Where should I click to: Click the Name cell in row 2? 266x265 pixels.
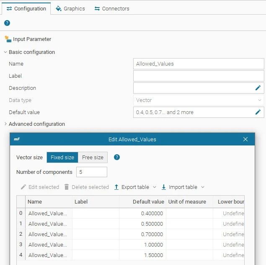click(x=49, y=234)
